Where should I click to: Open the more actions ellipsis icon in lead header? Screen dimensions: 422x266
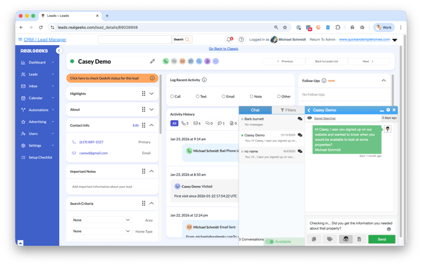[215, 61]
